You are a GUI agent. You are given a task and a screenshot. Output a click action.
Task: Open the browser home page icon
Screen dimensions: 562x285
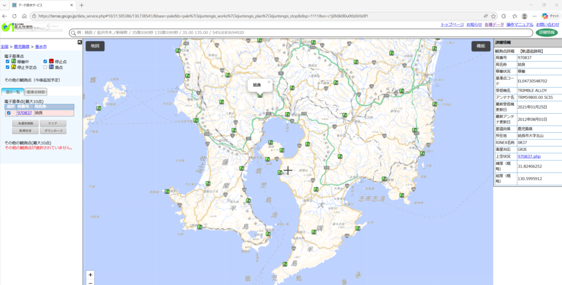click(24, 16)
